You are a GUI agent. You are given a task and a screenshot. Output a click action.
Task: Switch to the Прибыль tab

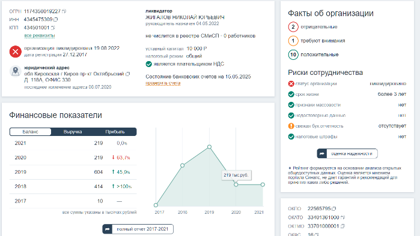tap(115, 132)
